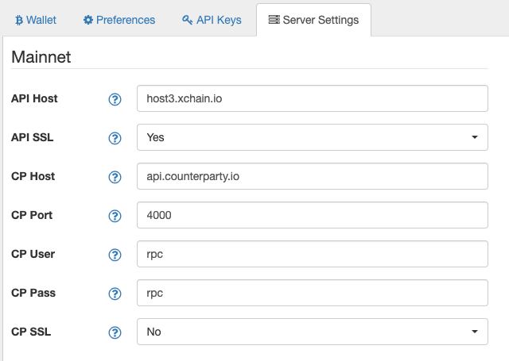Click the key icon on API Keys tab

pyautogui.click(x=187, y=20)
